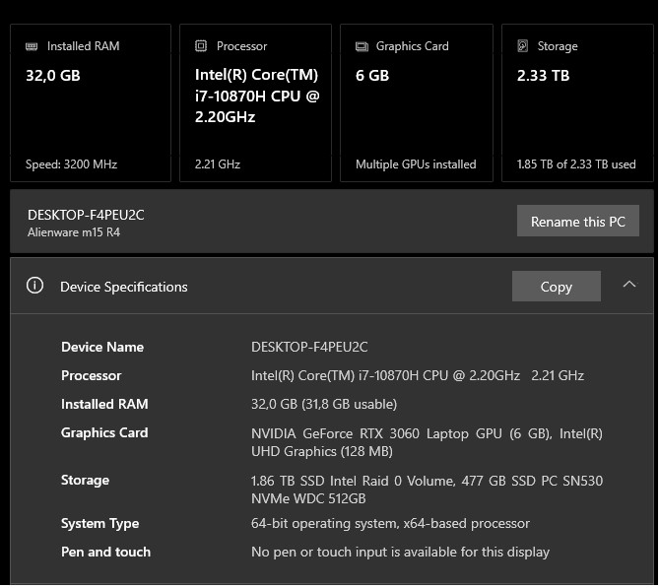Open the Storage summary card

tap(577, 103)
